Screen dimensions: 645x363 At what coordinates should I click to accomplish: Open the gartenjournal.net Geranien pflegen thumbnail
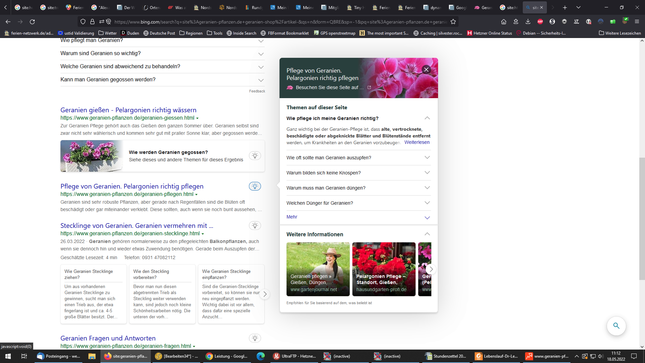(318, 269)
